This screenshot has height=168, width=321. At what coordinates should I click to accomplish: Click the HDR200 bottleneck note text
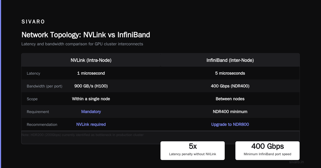pos(82,135)
